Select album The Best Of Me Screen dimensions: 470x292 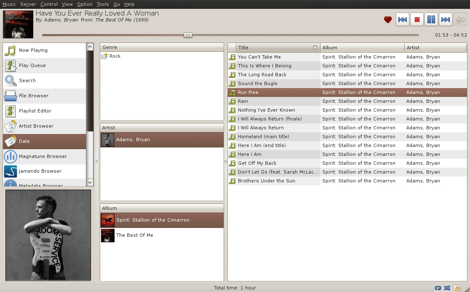pyautogui.click(x=162, y=236)
